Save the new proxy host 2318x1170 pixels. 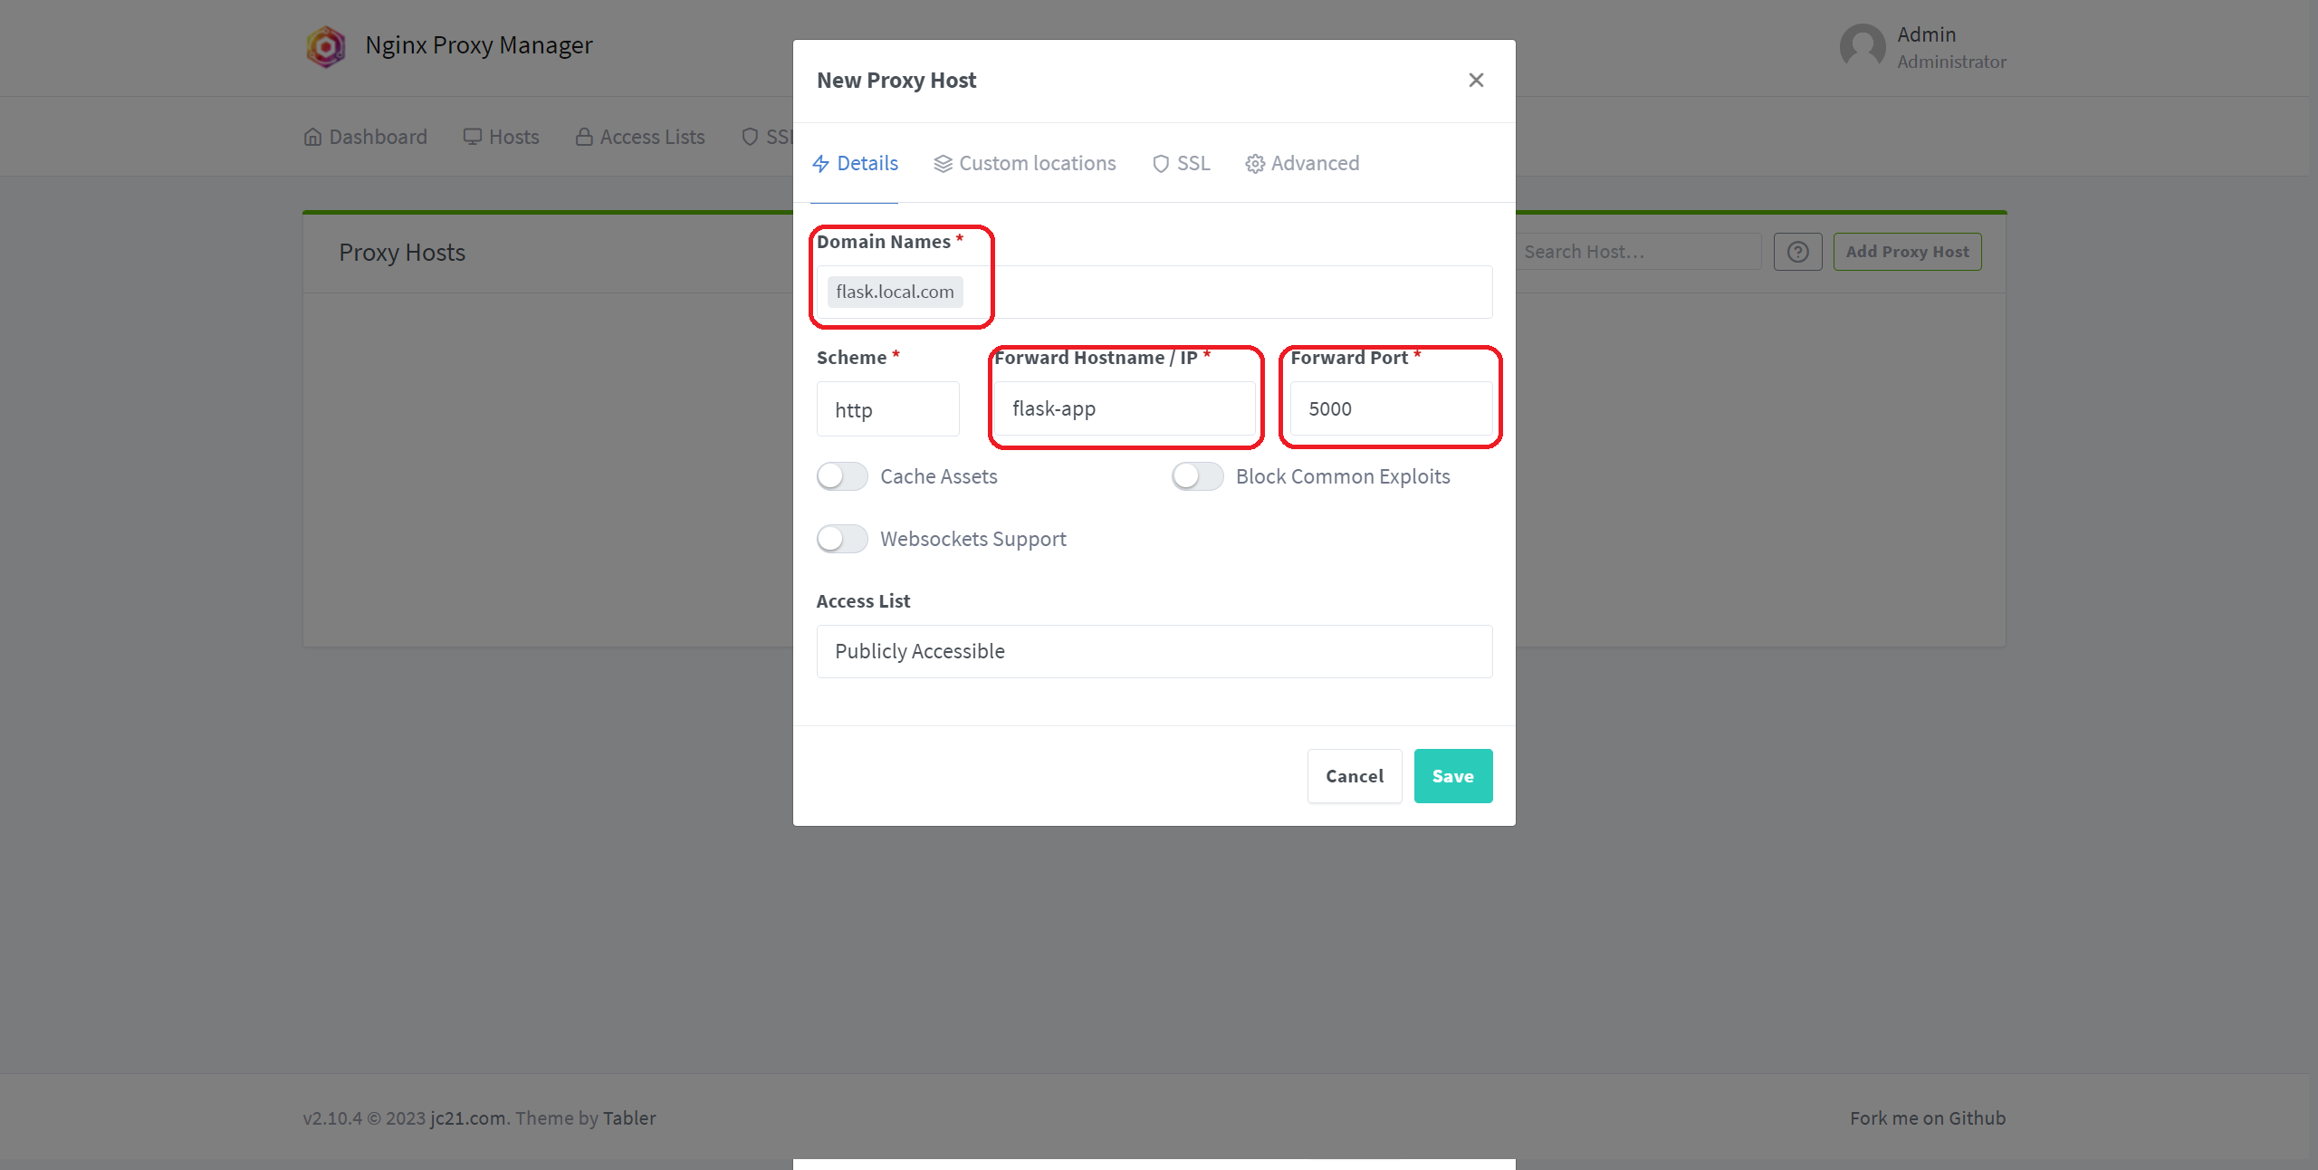1452,776
